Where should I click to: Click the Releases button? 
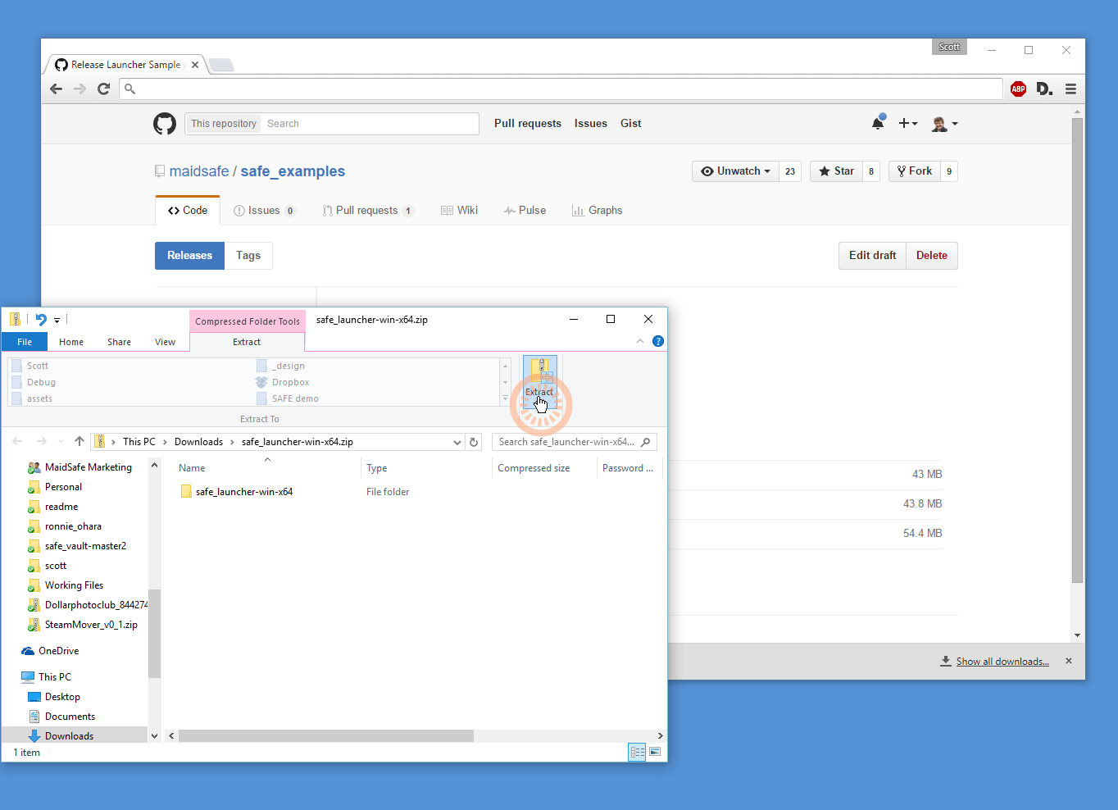click(189, 256)
